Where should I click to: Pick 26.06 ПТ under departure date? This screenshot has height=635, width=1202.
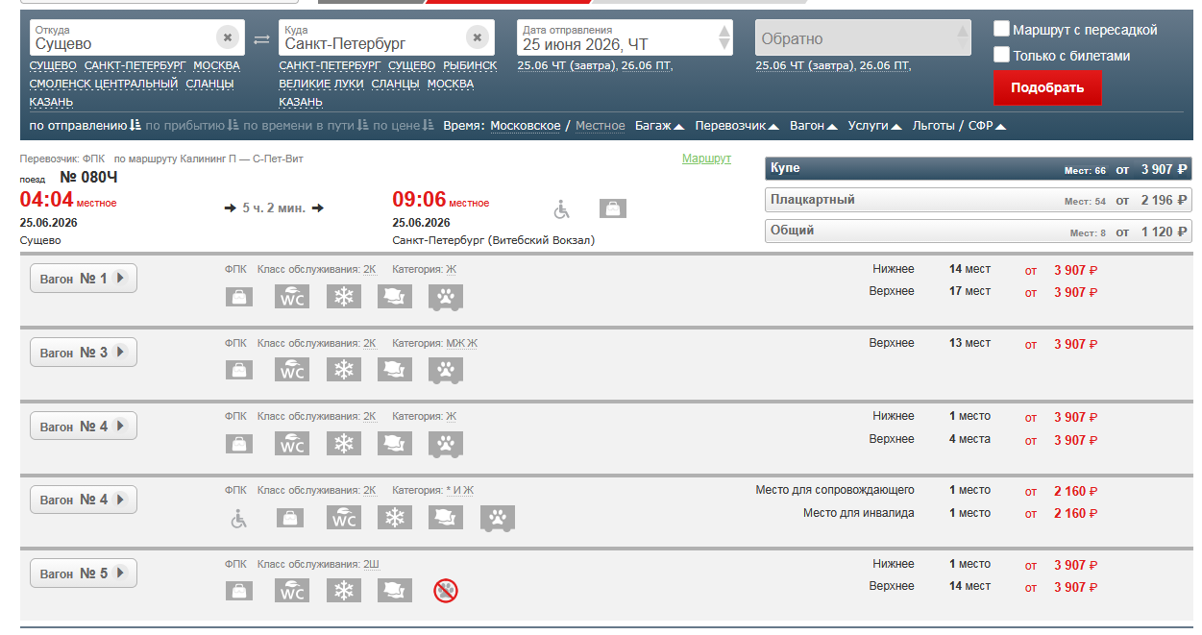click(x=646, y=65)
